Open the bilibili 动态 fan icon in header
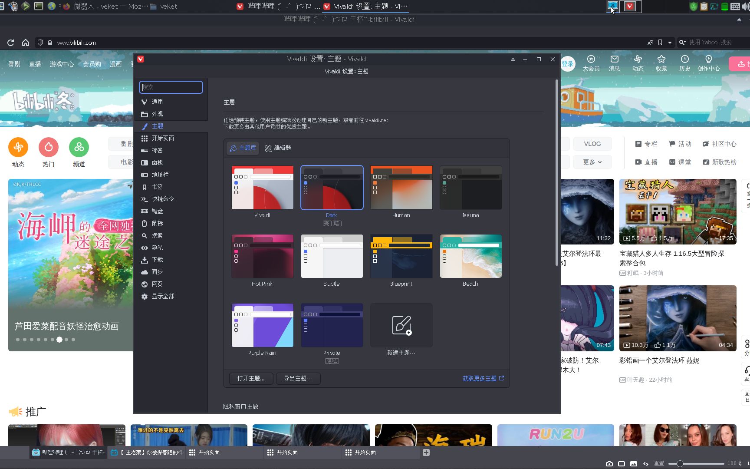This screenshot has width=750, height=469. [x=638, y=59]
